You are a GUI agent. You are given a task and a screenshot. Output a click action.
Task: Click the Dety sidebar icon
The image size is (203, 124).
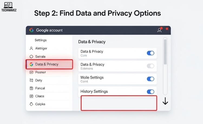coord(31,80)
